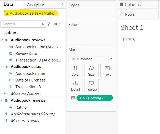Switch to the Data tab
Image resolution: width=160 pixels, height=134 pixels.
coord(8,5)
